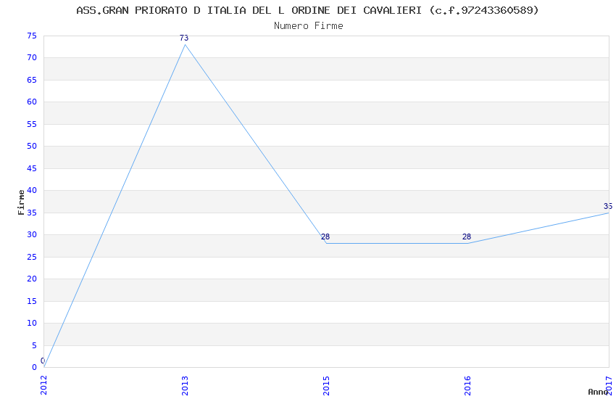Click the y-axis tick label 15

(32, 301)
